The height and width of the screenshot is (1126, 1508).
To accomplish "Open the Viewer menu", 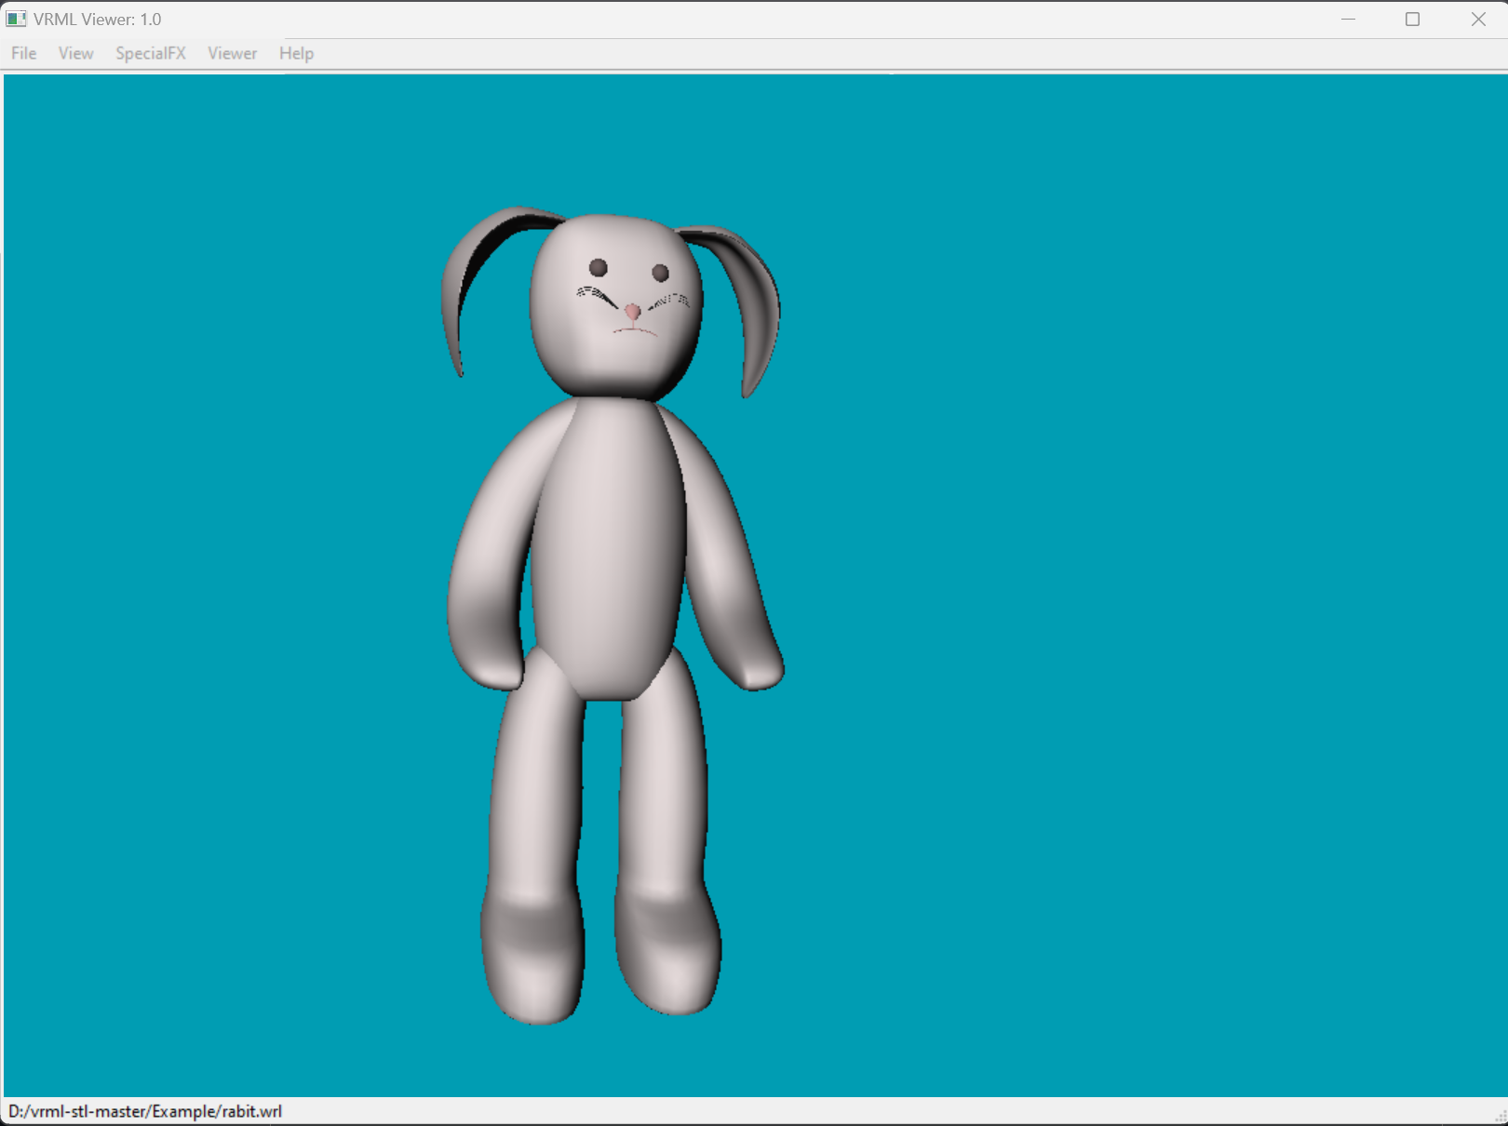I will (x=232, y=53).
